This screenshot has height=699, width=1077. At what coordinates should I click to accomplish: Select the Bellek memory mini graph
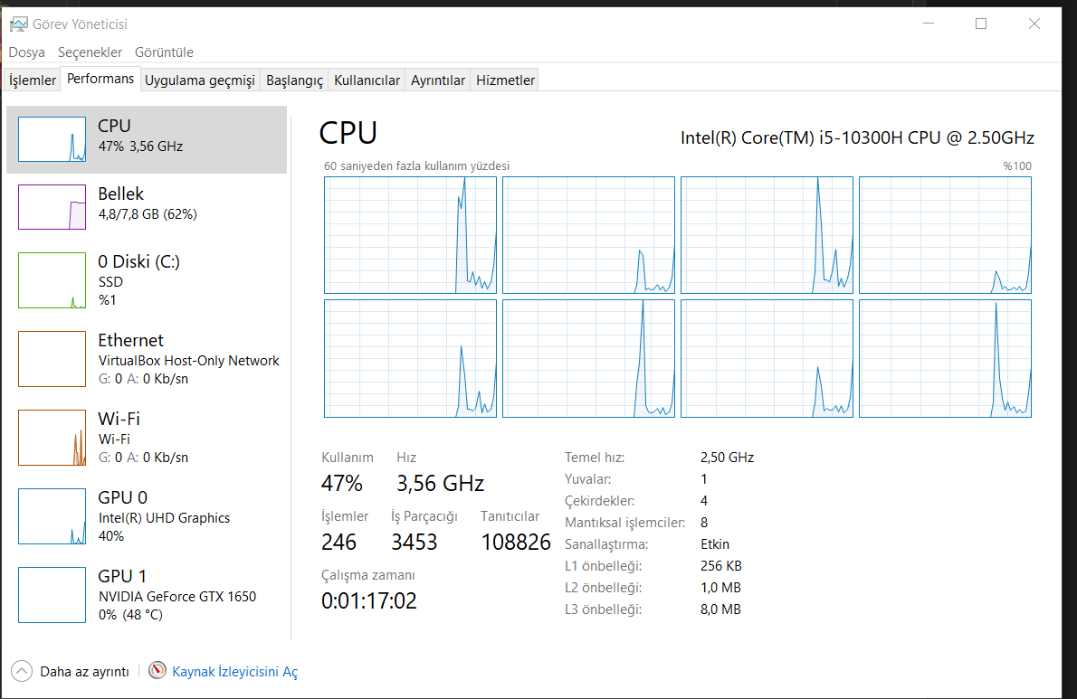click(52, 207)
